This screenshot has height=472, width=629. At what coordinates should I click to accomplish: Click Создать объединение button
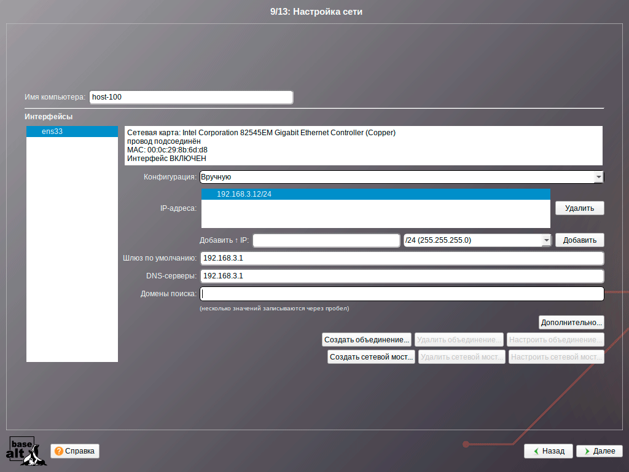pyautogui.click(x=367, y=339)
